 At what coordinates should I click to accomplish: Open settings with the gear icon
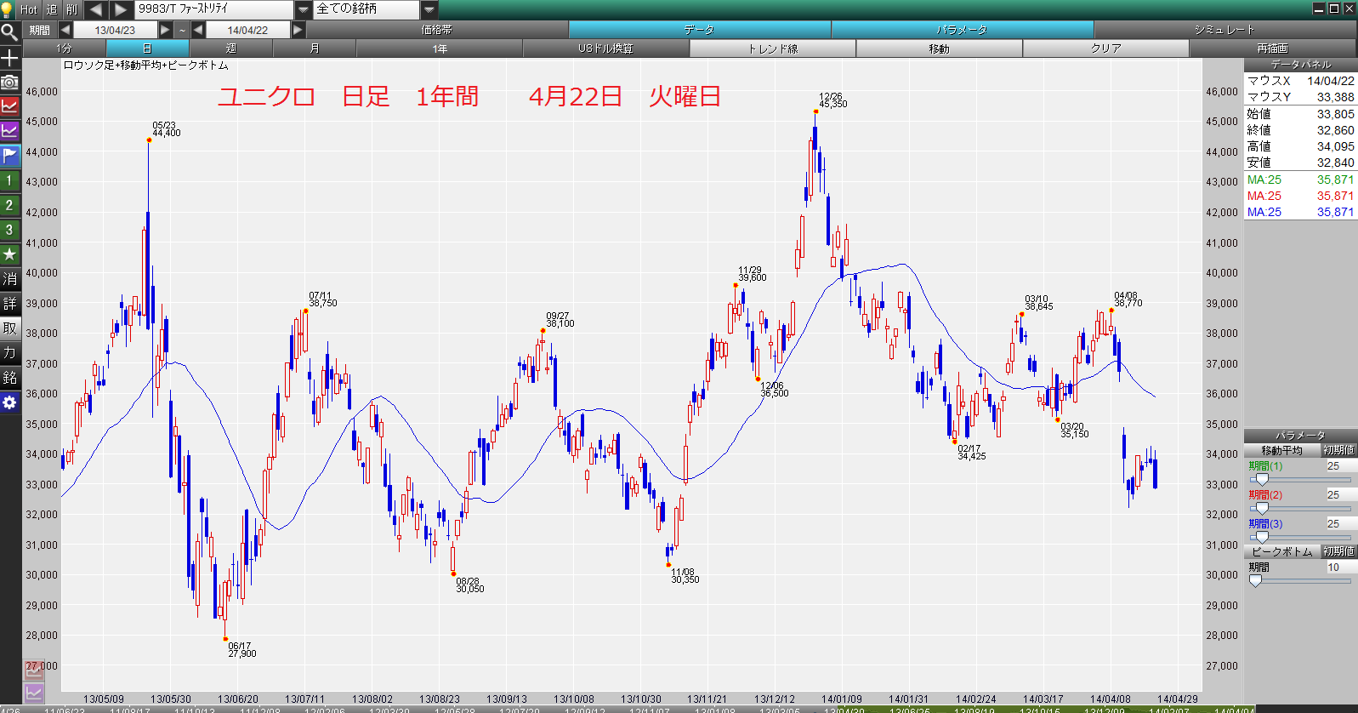click(x=9, y=402)
